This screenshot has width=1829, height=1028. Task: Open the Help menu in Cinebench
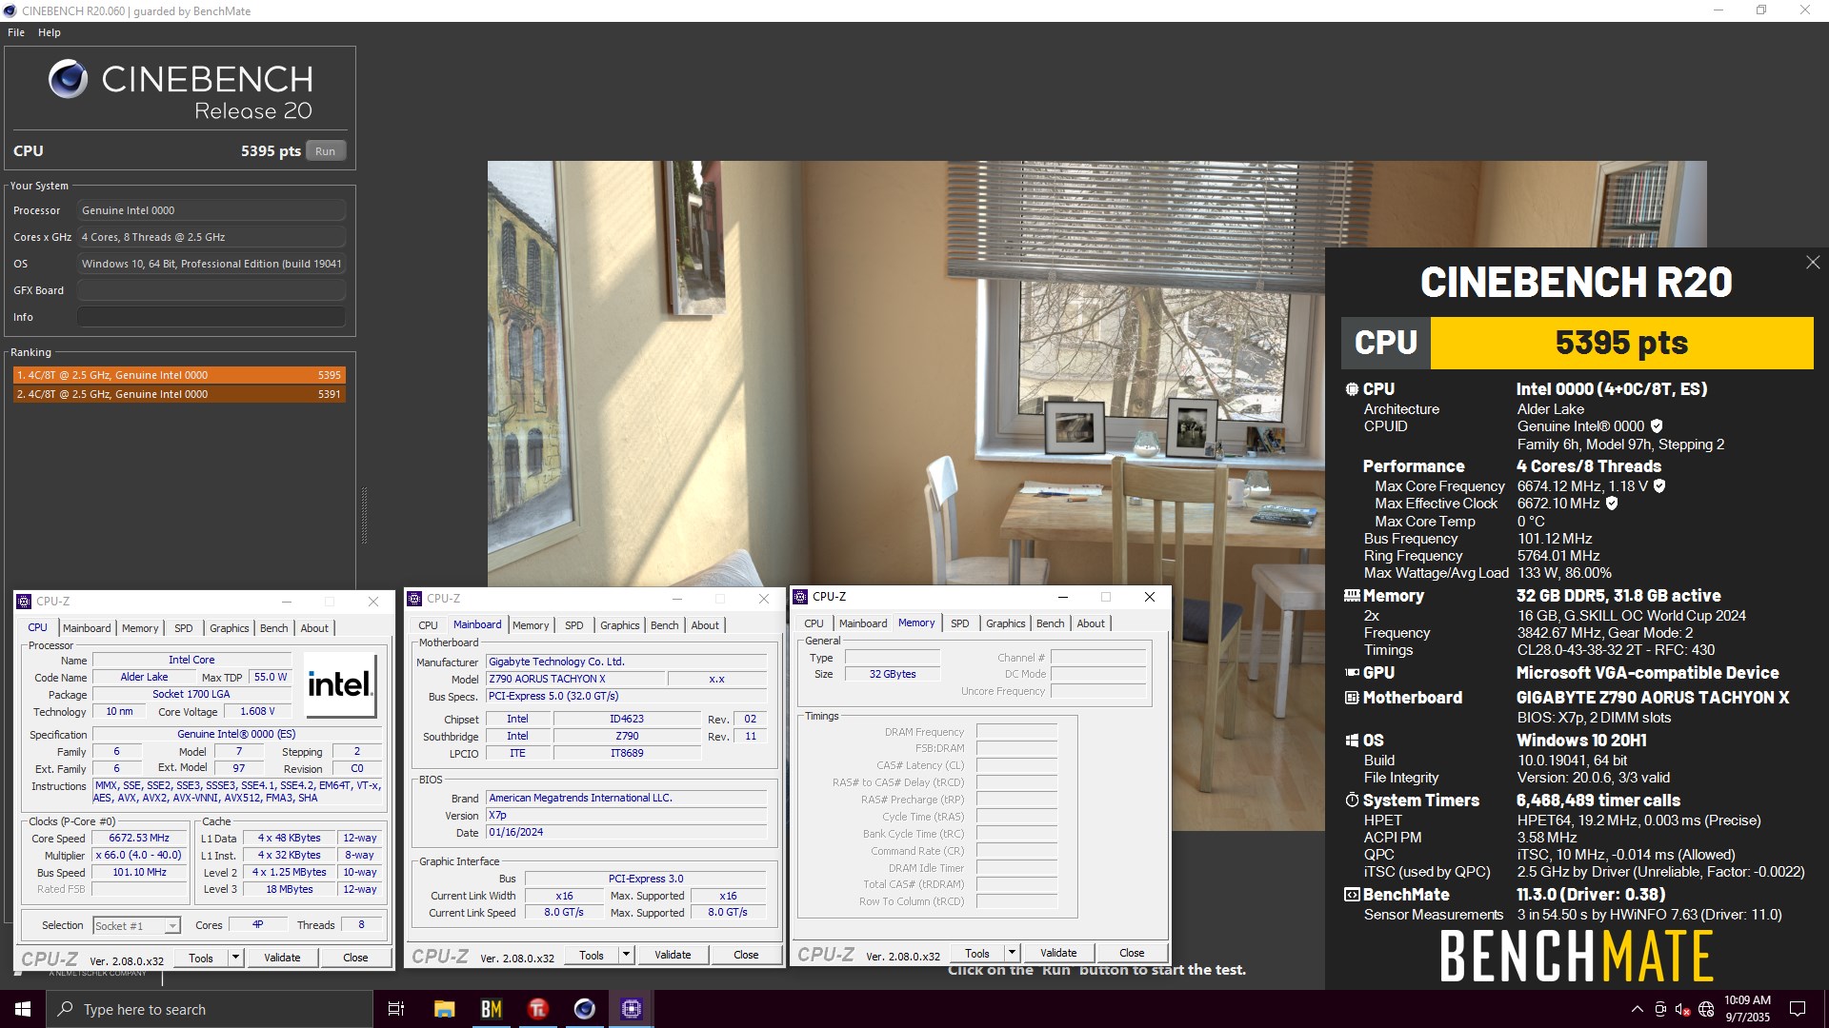point(50,32)
